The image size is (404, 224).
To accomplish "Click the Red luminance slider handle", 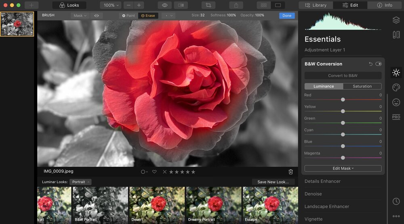I will [x=343, y=100].
